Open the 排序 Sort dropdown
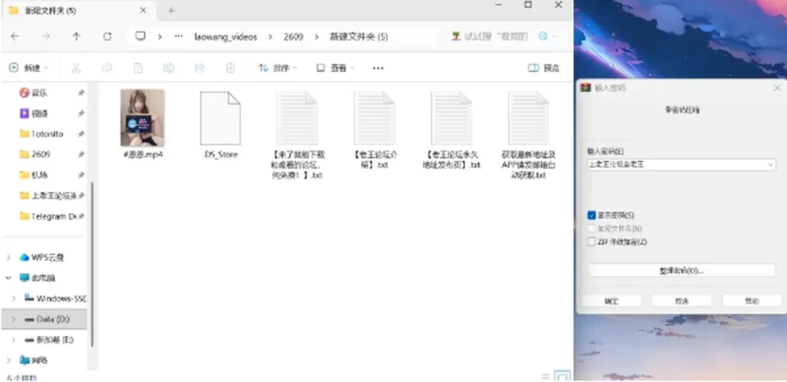The height and width of the screenshot is (382, 787). [278, 68]
